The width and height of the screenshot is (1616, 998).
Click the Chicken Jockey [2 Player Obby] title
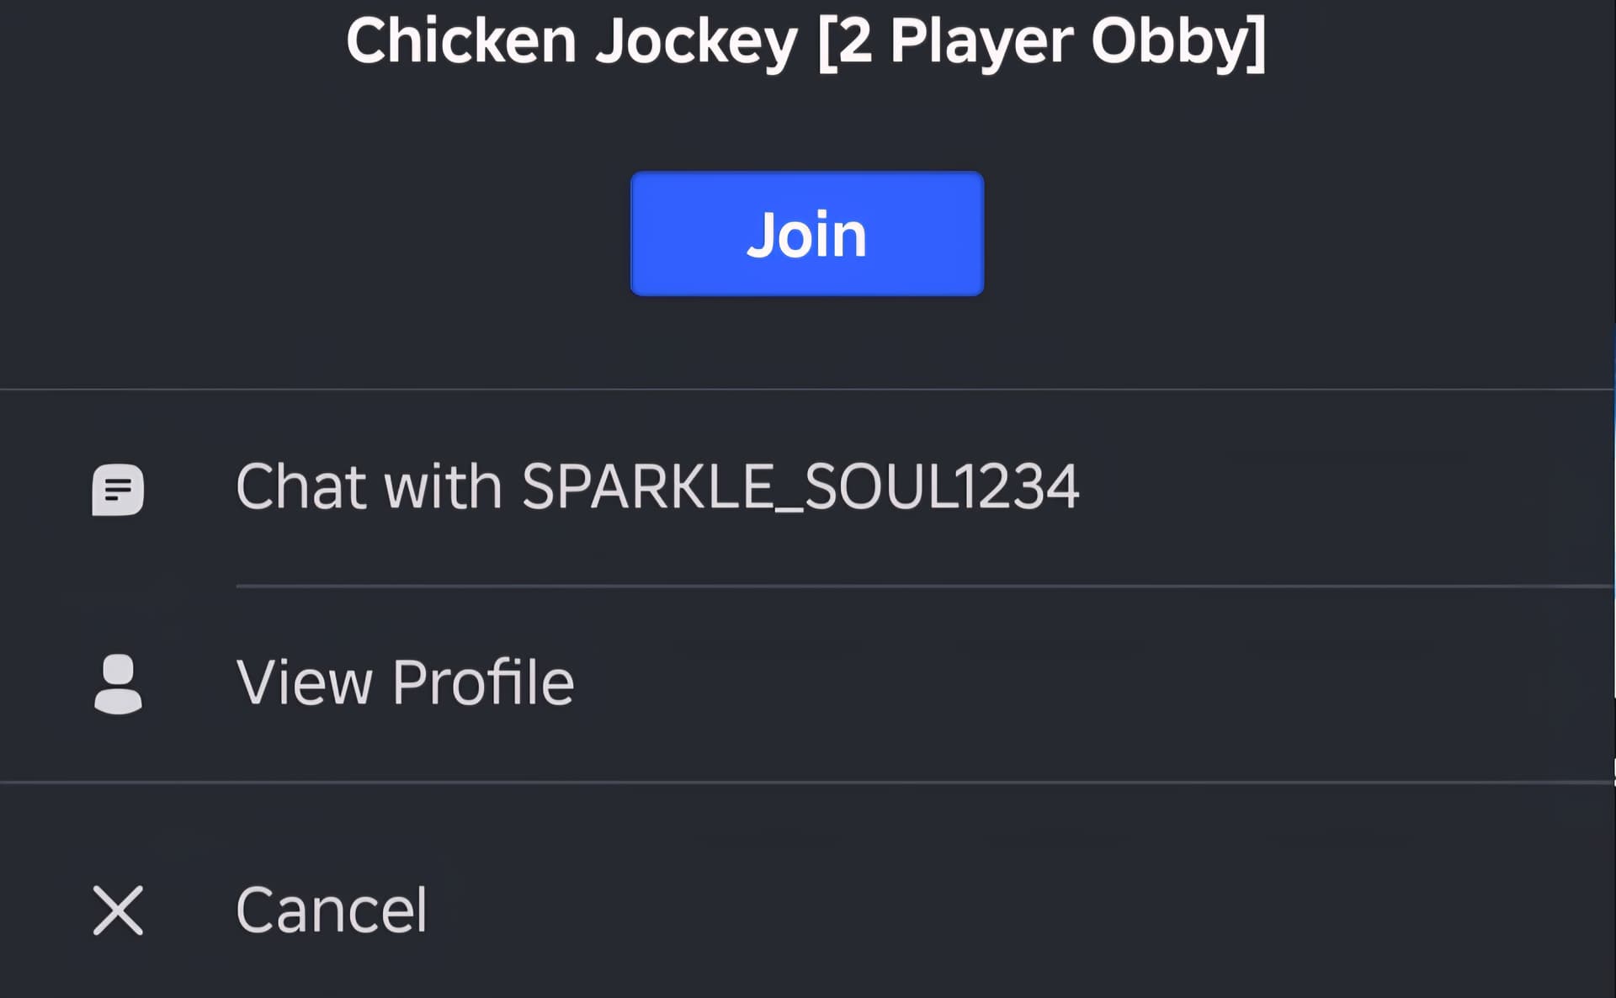(x=805, y=40)
